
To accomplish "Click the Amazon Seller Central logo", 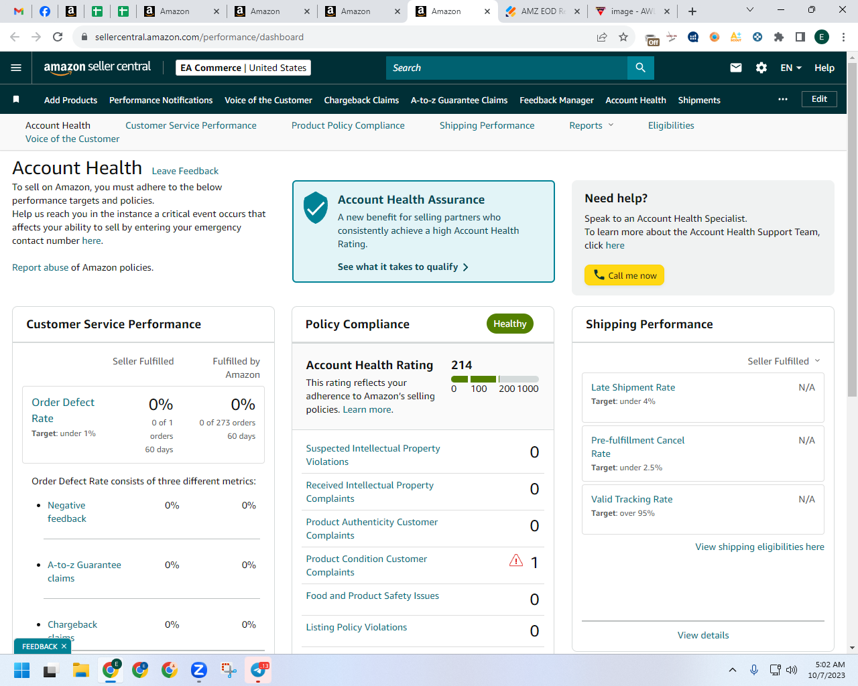I will 97,67.
